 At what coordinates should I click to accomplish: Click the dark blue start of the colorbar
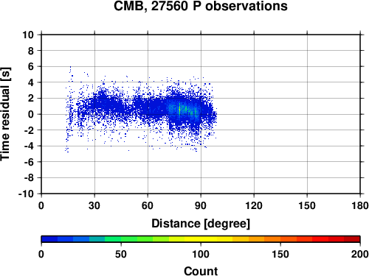(x=49, y=239)
